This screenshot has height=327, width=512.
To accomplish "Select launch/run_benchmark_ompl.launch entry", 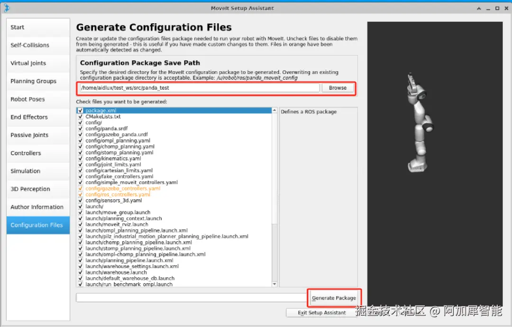I will 128,284.
